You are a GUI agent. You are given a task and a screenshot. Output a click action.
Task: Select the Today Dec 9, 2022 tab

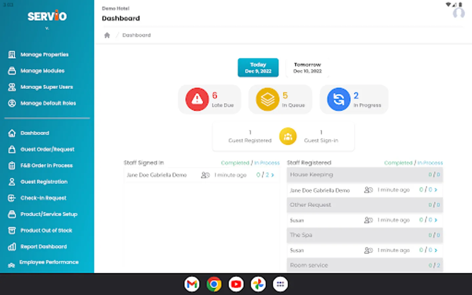tap(258, 68)
